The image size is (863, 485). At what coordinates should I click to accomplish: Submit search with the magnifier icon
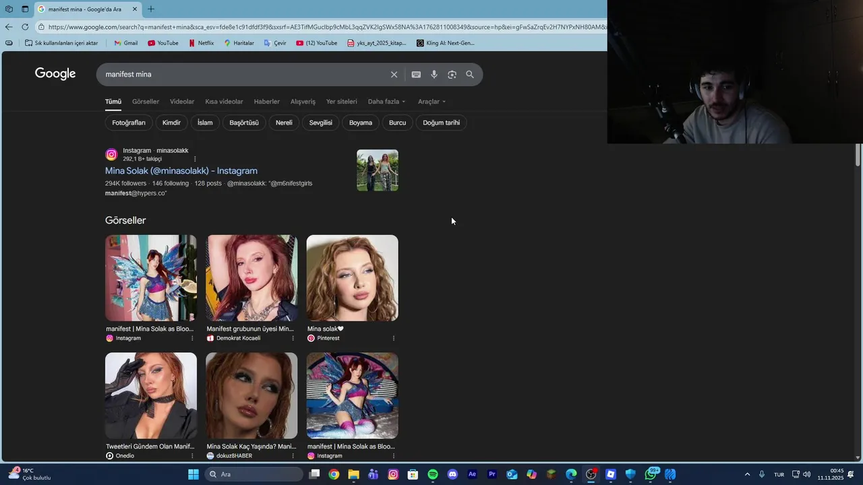pos(470,75)
